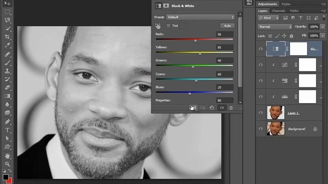Open the Fill slider arrow
Screen dimensions: 328x184
click(323, 36)
